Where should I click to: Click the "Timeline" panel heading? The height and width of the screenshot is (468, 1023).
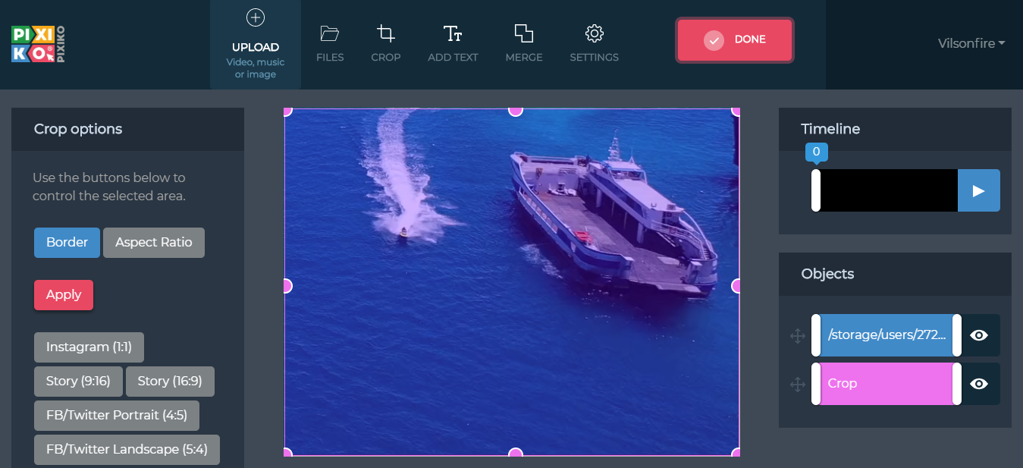830,129
